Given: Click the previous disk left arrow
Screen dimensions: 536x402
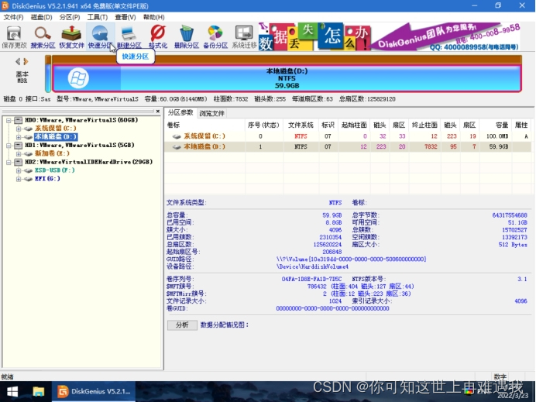Looking at the screenshot, I should [18, 61].
